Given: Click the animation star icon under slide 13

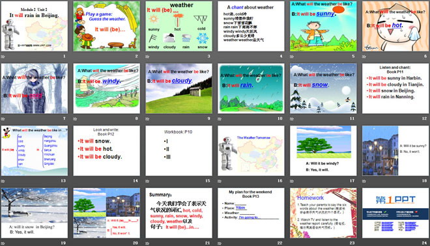Looking at the screenshot, I should (x=3, y=181).
